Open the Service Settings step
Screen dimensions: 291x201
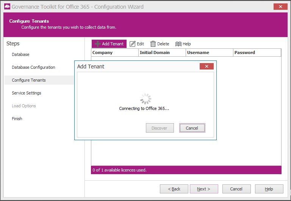tap(27, 93)
